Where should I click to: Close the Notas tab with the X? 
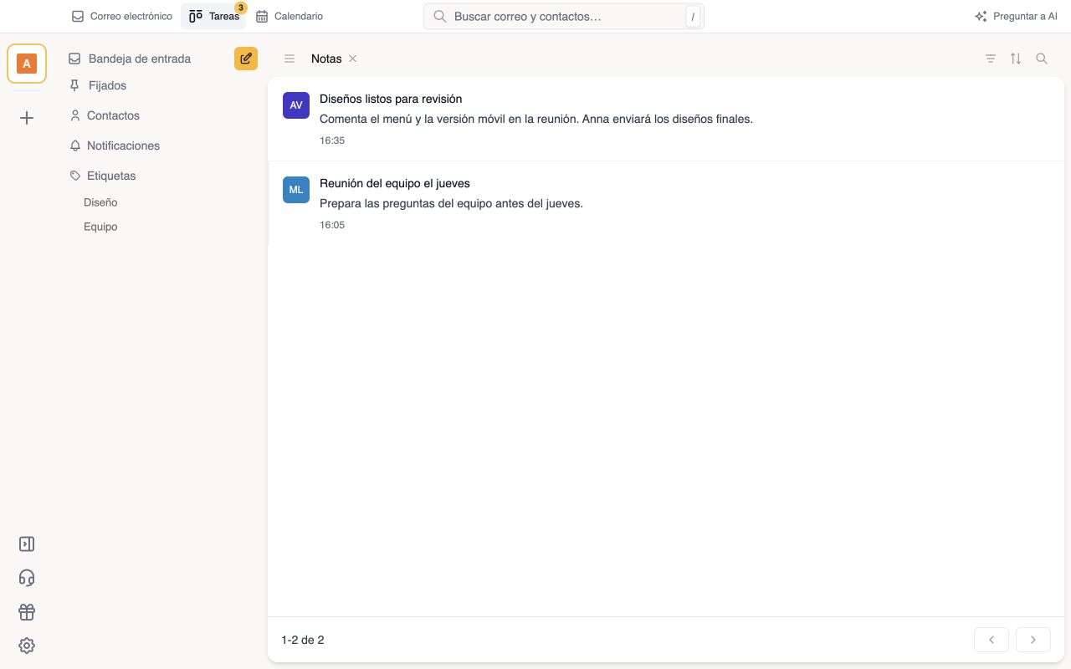[353, 59]
